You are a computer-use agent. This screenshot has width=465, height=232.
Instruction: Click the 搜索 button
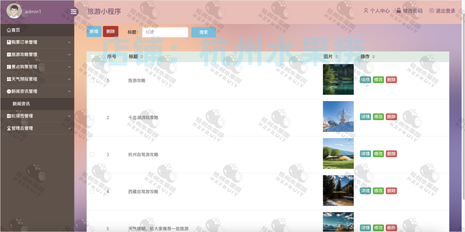204,32
